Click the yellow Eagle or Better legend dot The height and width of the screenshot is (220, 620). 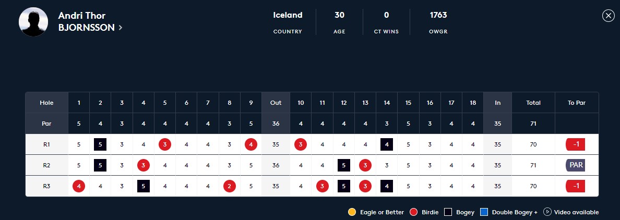point(352,212)
